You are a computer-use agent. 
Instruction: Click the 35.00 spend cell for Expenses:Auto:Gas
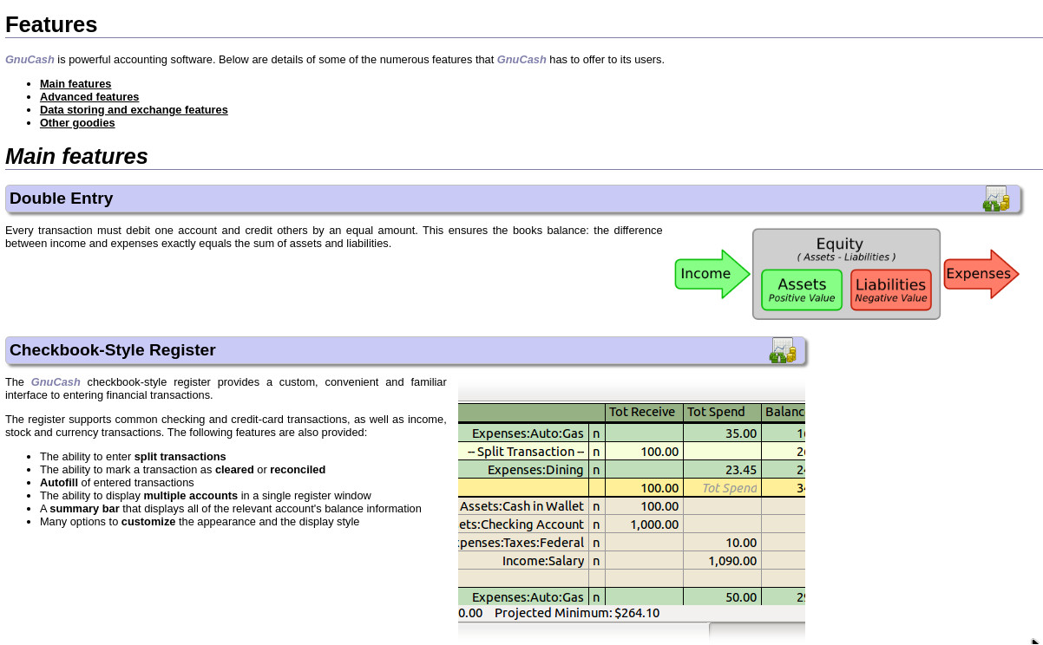[723, 433]
